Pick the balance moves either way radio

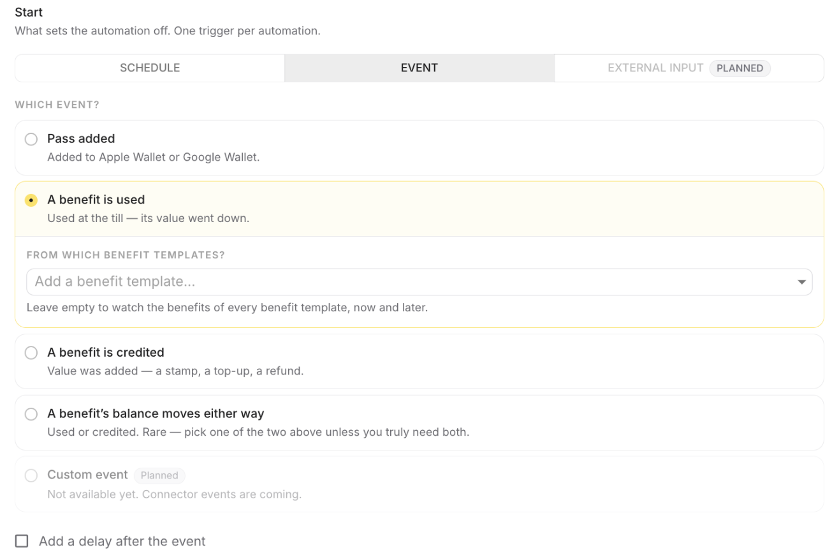pos(31,414)
